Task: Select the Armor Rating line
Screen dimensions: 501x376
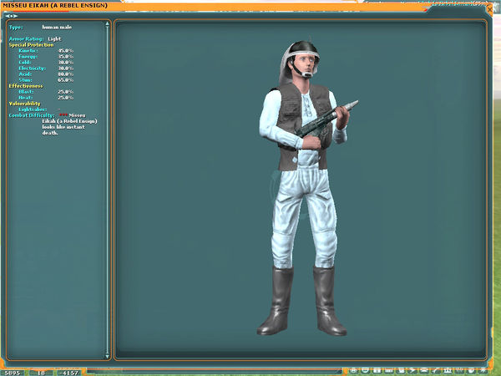Action: 35,38
